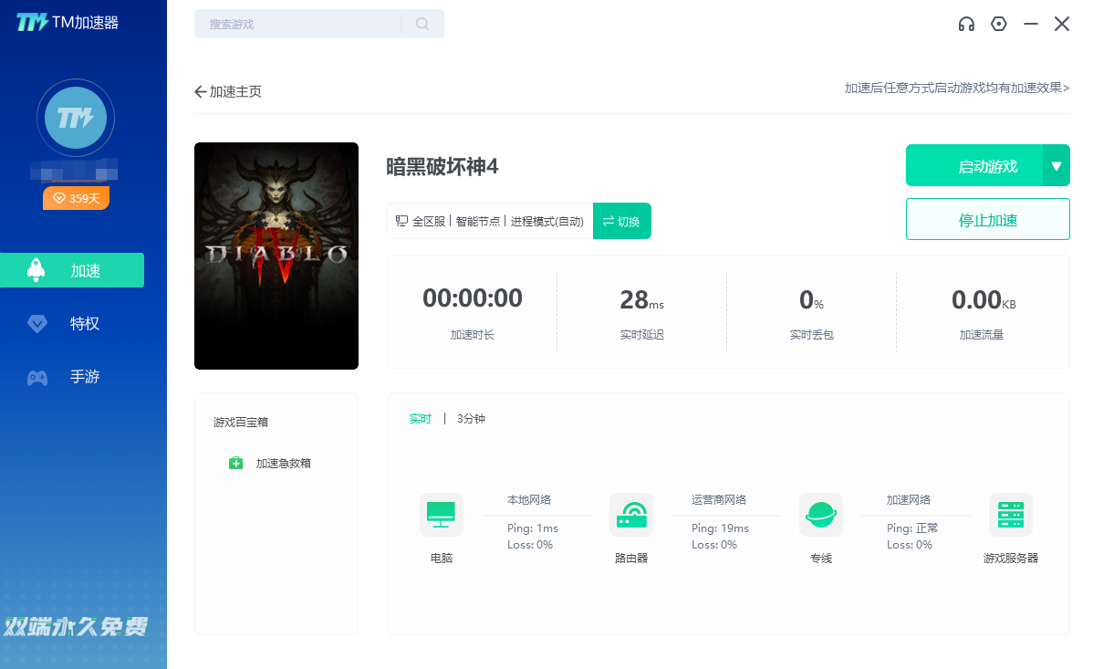Click the 00:00:00 加速时长 timer
This screenshot has width=1093, height=669.
473,298
